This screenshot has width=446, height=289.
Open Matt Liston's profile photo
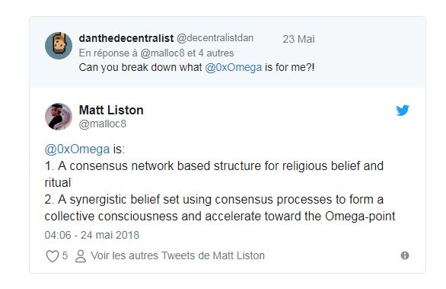pos(59,117)
